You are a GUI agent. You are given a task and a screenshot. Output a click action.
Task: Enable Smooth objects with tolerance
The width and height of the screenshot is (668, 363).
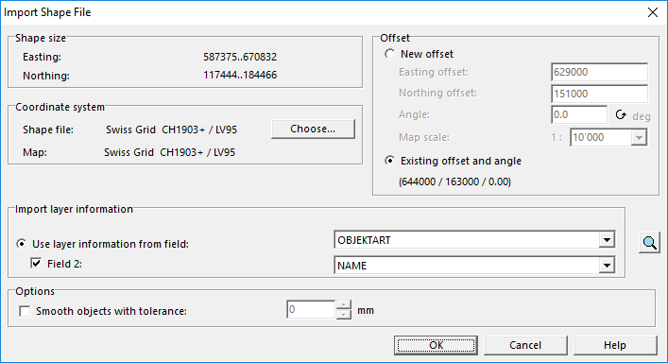coord(25,311)
